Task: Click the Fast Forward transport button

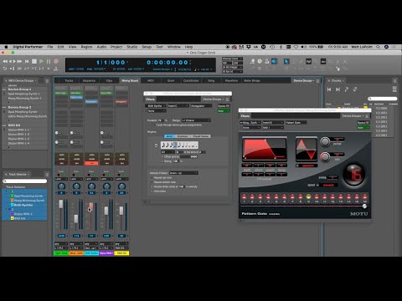Action: tap(19, 61)
